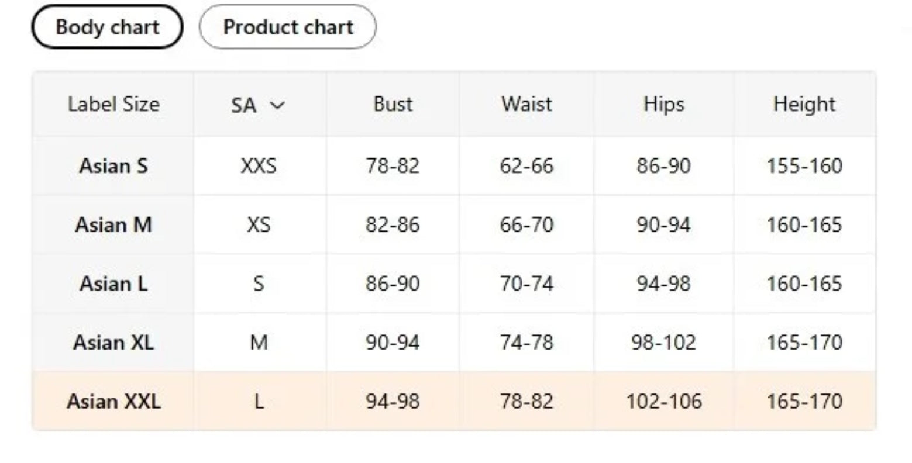Click the Bust column header
The image size is (912, 463).
pos(393,104)
